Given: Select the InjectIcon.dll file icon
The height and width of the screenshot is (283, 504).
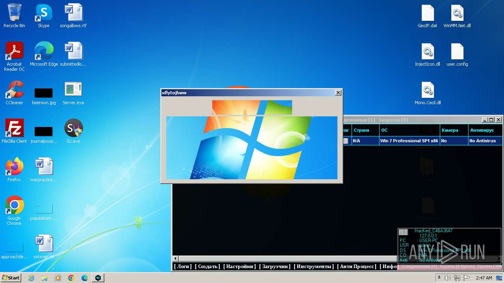Looking at the screenshot, I should click(428, 54).
